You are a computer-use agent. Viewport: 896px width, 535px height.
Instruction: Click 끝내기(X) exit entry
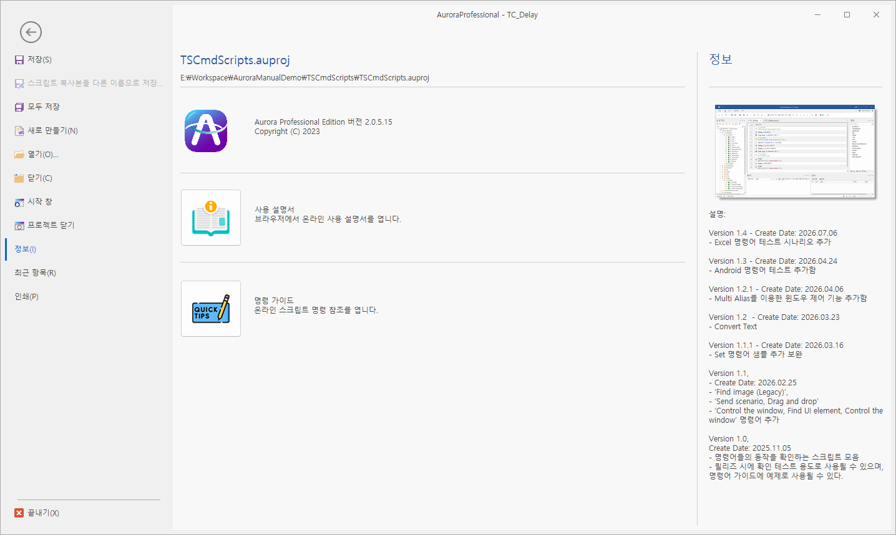(43, 513)
